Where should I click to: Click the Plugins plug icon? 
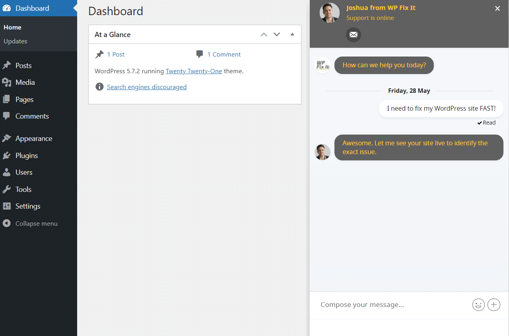click(7, 156)
